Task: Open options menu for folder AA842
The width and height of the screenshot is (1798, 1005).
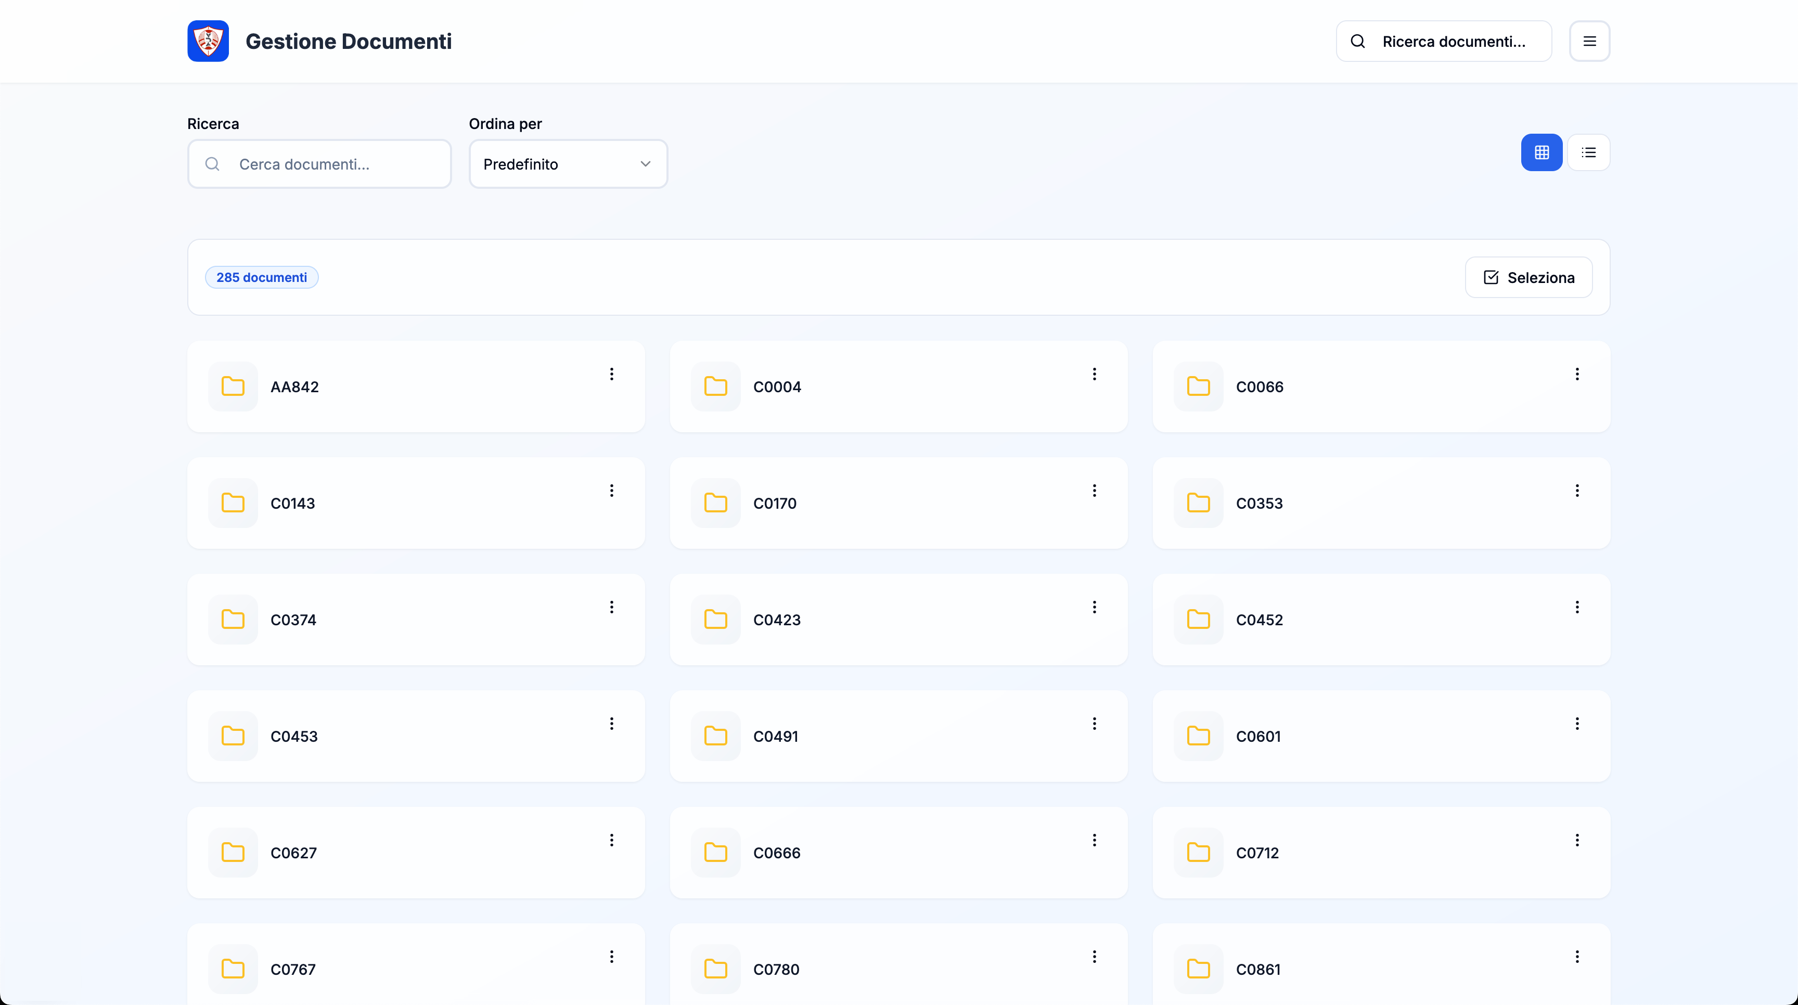Action: [x=611, y=374]
